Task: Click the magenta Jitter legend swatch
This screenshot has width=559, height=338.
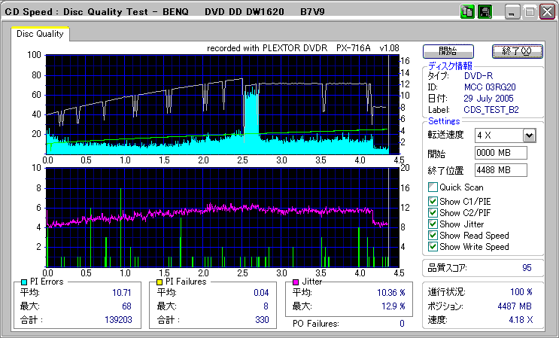Action: 296,282
